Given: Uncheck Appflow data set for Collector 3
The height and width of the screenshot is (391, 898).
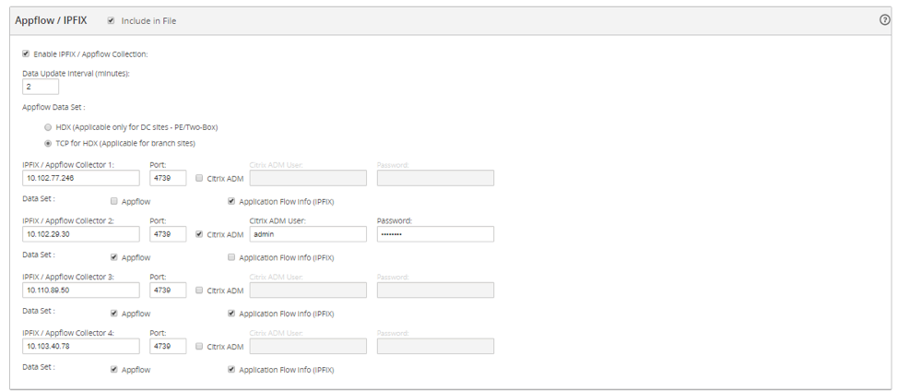Looking at the screenshot, I should (114, 314).
